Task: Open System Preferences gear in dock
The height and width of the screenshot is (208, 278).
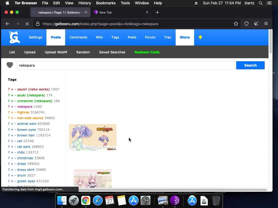Action: pyautogui.click(x=146, y=200)
